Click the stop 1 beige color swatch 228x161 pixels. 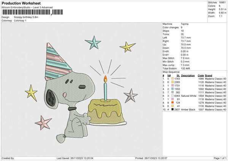click(x=173, y=79)
